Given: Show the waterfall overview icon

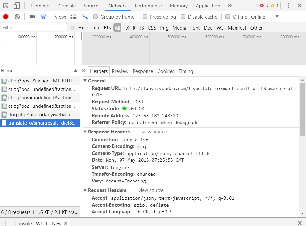Looking at the screenshot, I should [85, 17].
